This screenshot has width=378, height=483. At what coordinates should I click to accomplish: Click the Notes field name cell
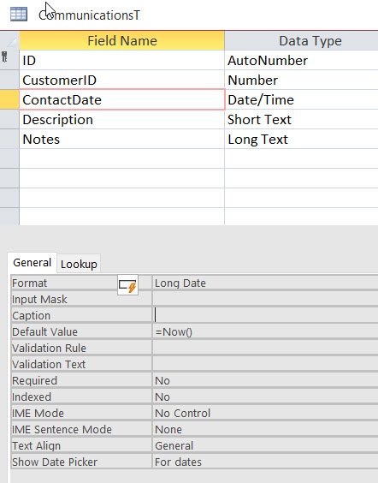pyautogui.click(x=121, y=140)
